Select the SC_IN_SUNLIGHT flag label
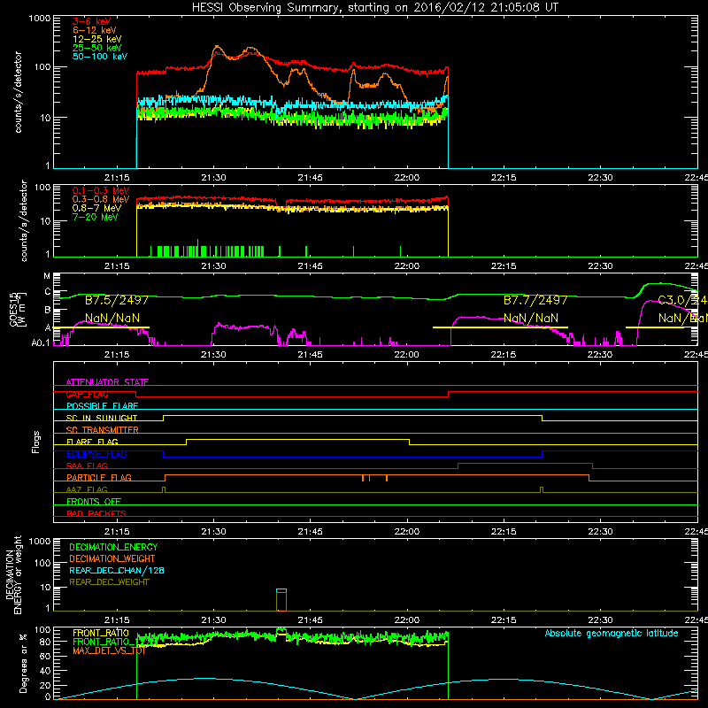708x708 pixels. 102,418
